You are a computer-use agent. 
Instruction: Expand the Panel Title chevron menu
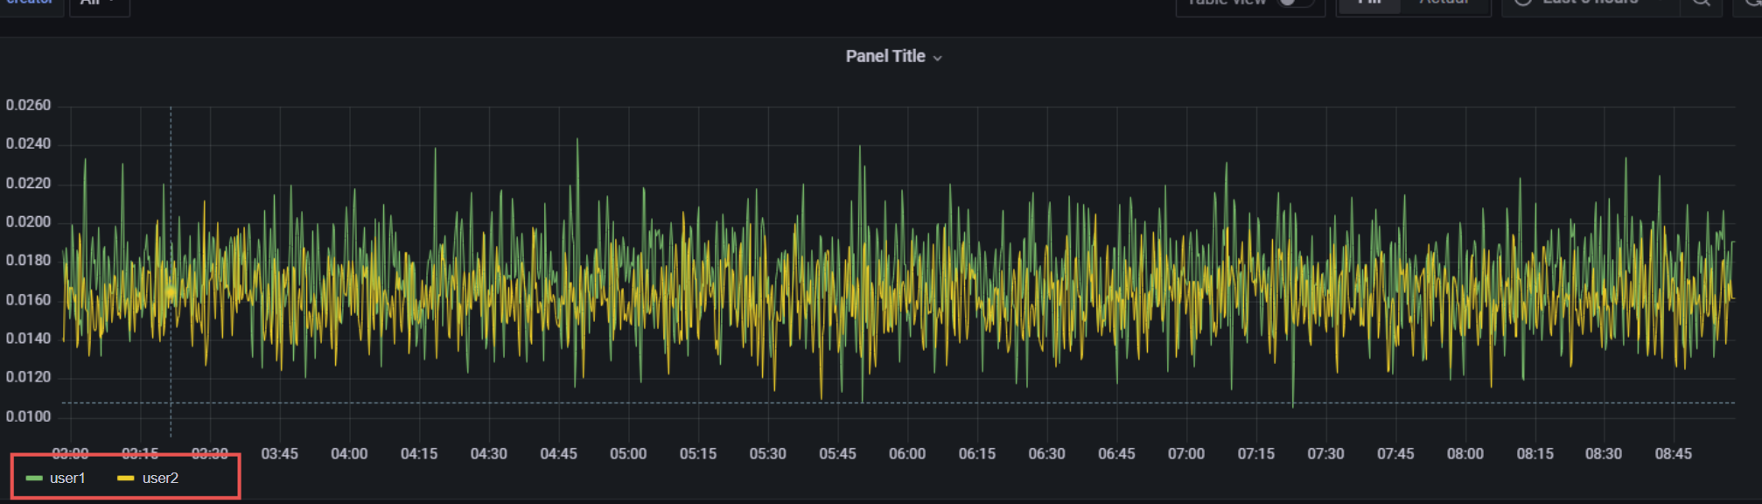(x=938, y=58)
